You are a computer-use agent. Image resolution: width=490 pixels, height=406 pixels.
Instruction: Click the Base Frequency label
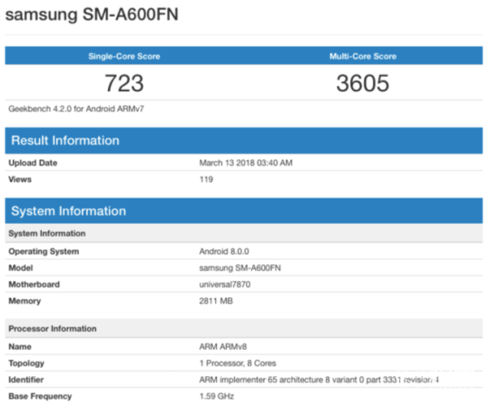(40, 396)
